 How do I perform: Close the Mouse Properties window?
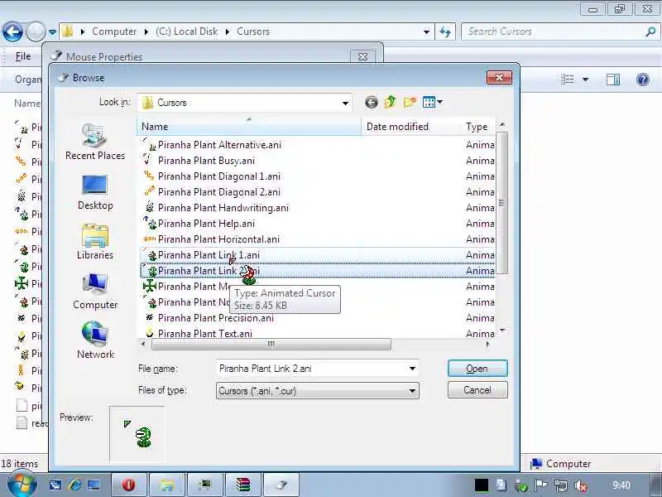[x=362, y=56]
